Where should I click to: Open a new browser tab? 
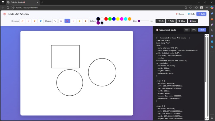point(42,2)
